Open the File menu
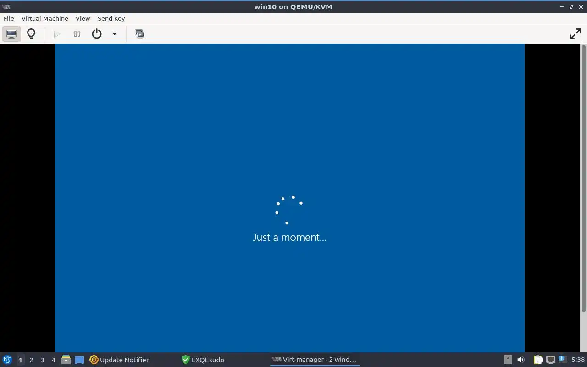 tap(9, 18)
